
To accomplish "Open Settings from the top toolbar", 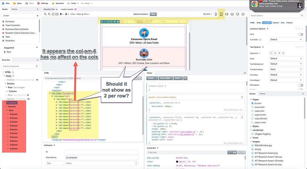I will pos(43,3).
